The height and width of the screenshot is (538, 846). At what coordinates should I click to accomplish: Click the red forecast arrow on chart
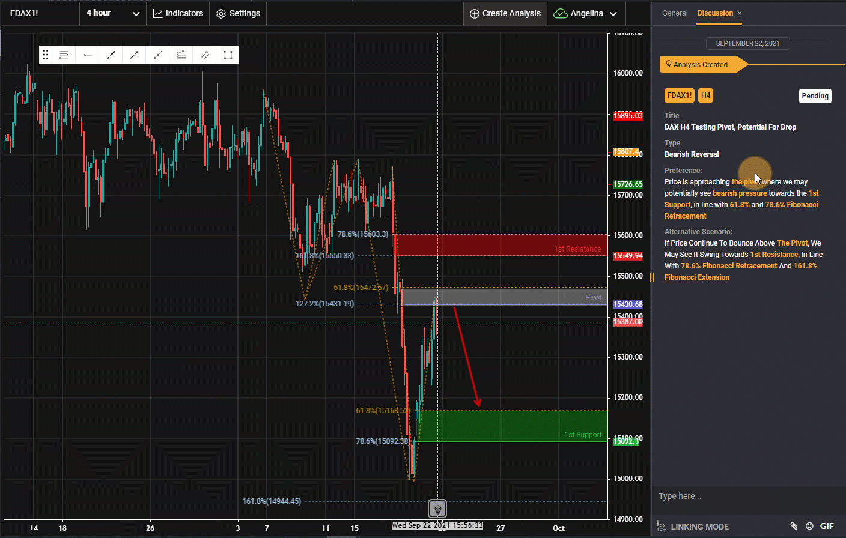(x=467, y=357)
